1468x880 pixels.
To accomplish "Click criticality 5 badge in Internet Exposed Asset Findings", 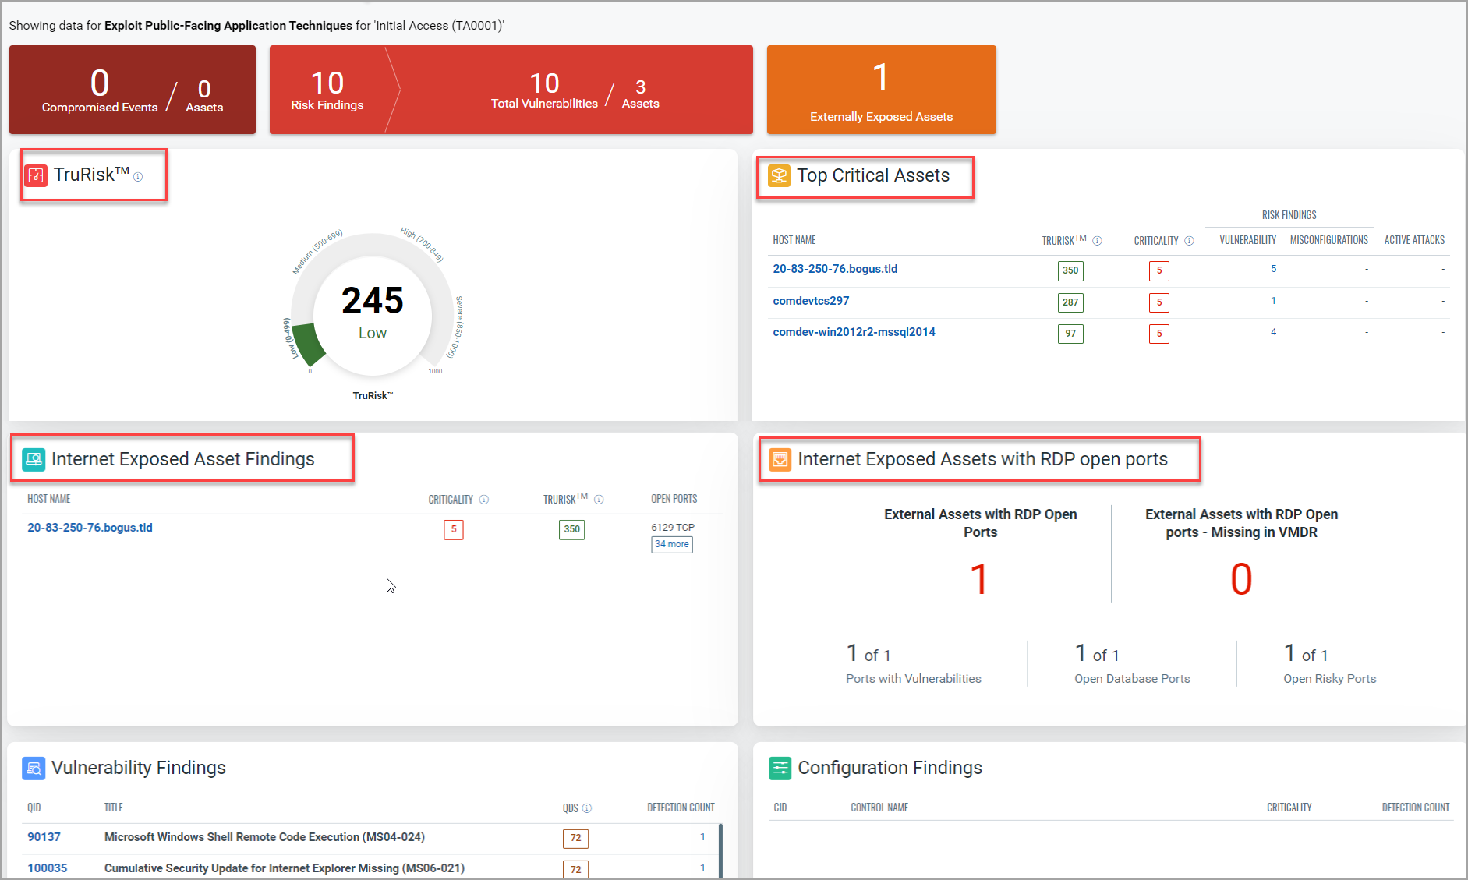I will click(x=454, y=529).
